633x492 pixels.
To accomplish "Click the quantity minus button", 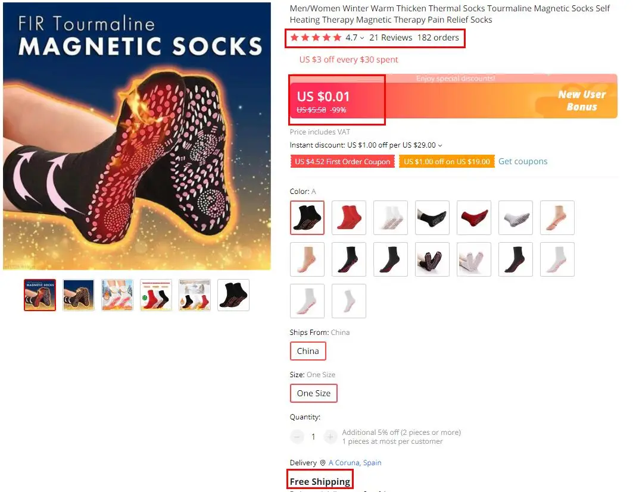I will pyautogui.click(x=297, y=437).
